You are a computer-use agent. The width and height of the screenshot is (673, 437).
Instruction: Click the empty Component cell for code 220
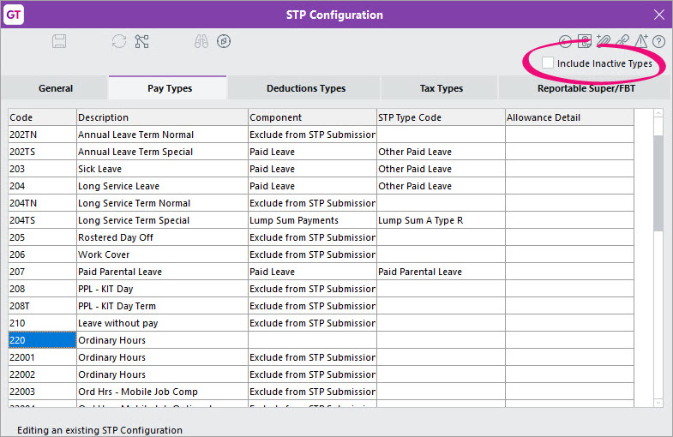(x=312, y=340)
